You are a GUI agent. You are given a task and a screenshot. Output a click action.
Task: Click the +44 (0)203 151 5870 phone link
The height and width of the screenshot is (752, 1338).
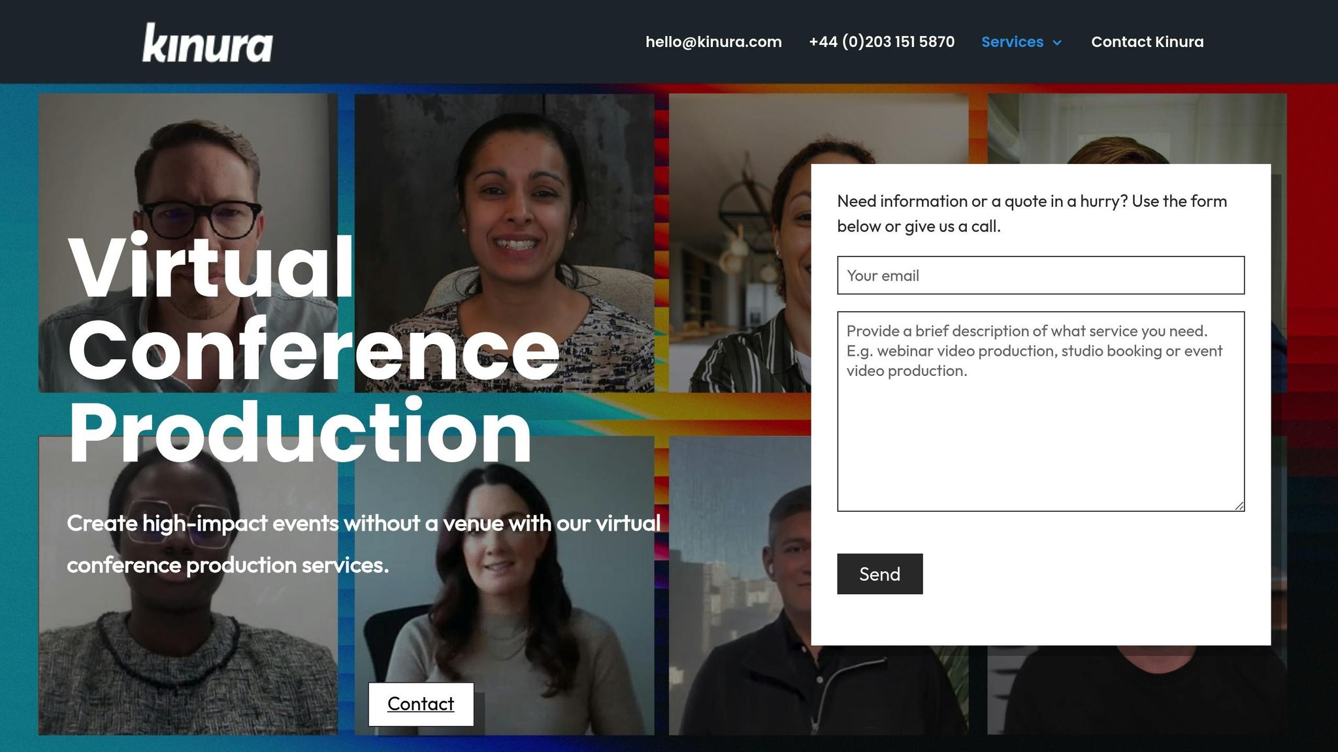881,42
